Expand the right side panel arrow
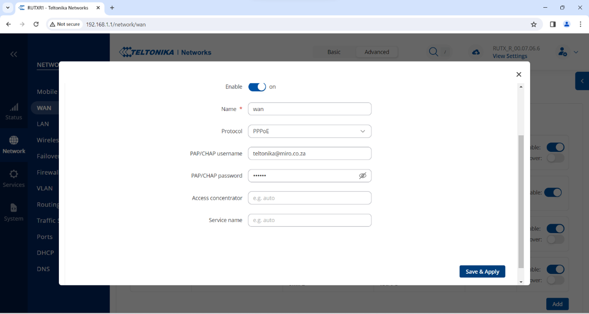The width and height of the screenshot is (589, 314). (x=582, y=81)
